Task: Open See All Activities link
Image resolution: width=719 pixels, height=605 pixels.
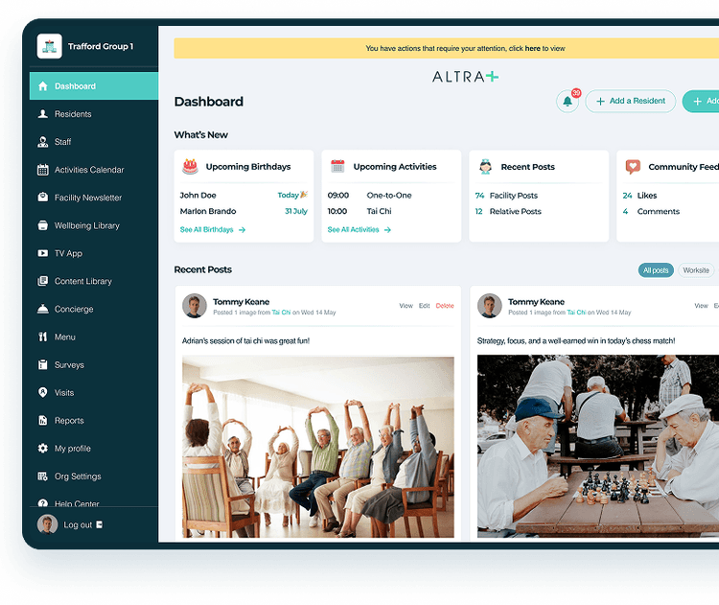Action: tap(359, 229)
